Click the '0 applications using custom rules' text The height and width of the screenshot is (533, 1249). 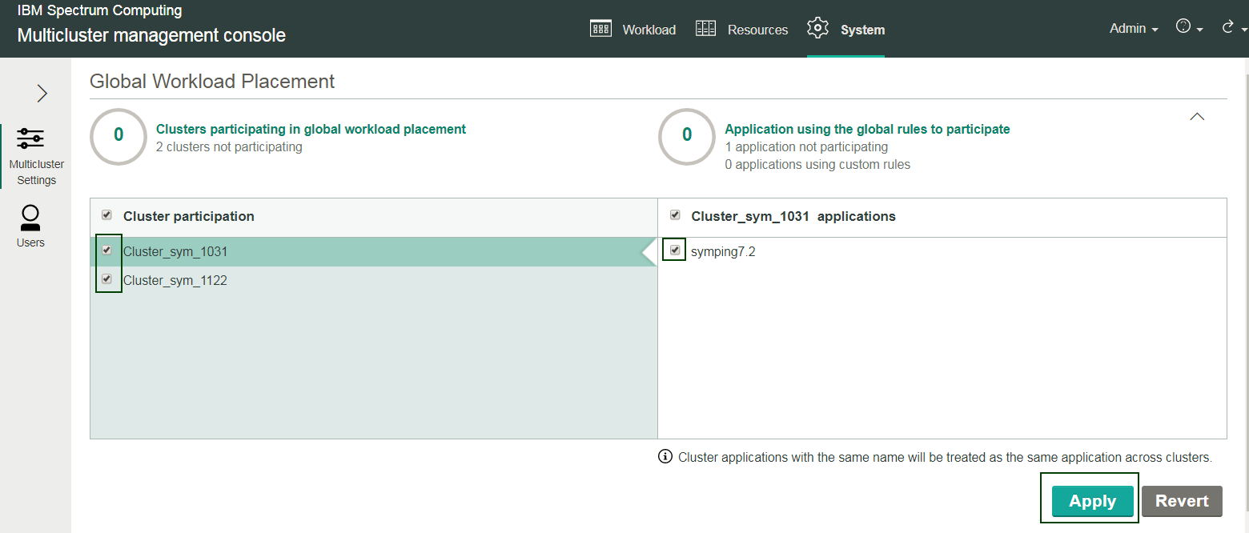pos(817,164)
